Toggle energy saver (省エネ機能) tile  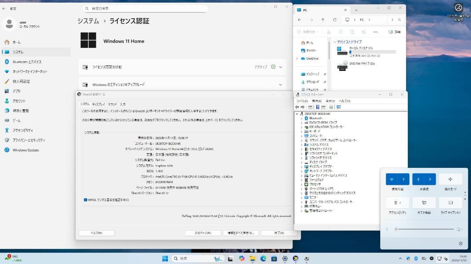tap(424, 203)
